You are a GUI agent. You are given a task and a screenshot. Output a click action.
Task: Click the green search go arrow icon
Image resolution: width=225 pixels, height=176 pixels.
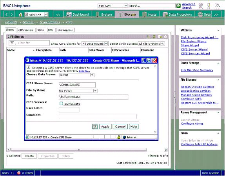pyautogui.click(x=178, y=6)
